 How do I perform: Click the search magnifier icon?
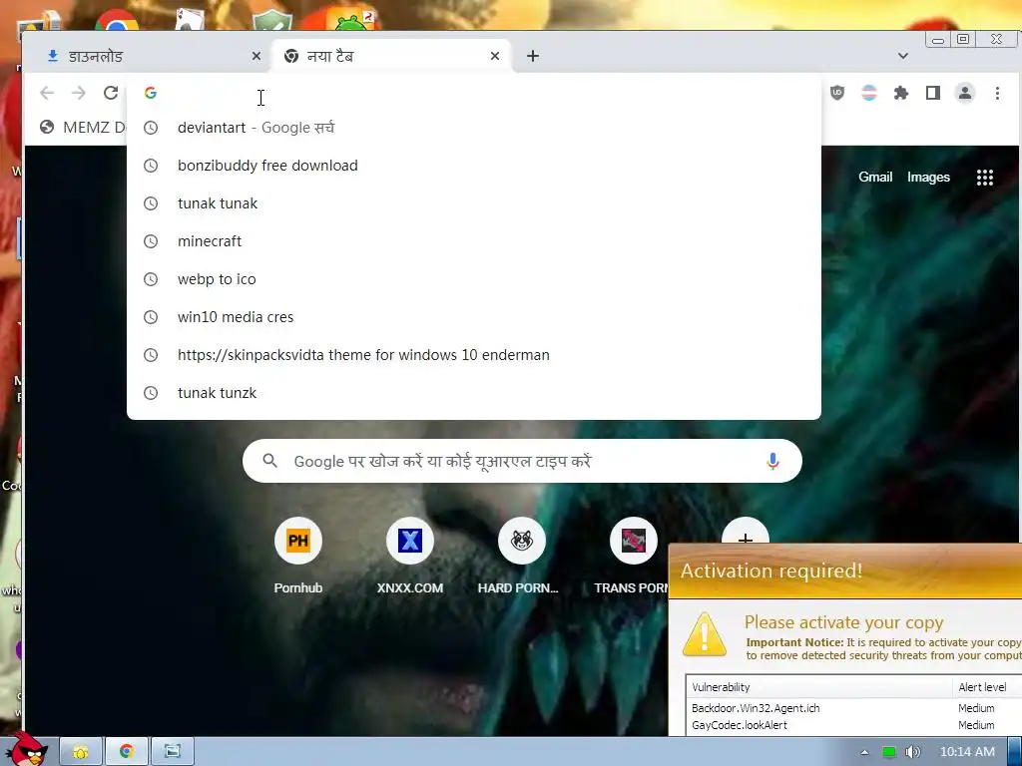pyautogui.click(x=269, y=461)
